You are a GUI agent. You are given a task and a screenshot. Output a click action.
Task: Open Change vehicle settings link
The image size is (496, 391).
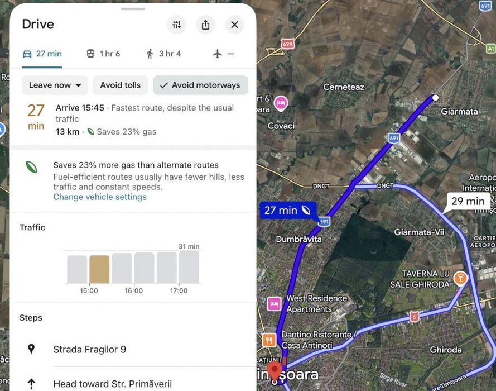100,197
